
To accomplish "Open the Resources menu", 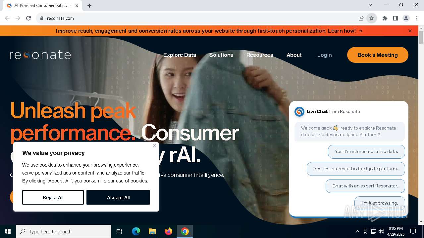I will click(260, 55).
